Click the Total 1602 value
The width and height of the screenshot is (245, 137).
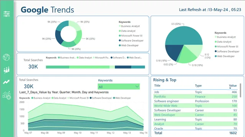[233, 133]
